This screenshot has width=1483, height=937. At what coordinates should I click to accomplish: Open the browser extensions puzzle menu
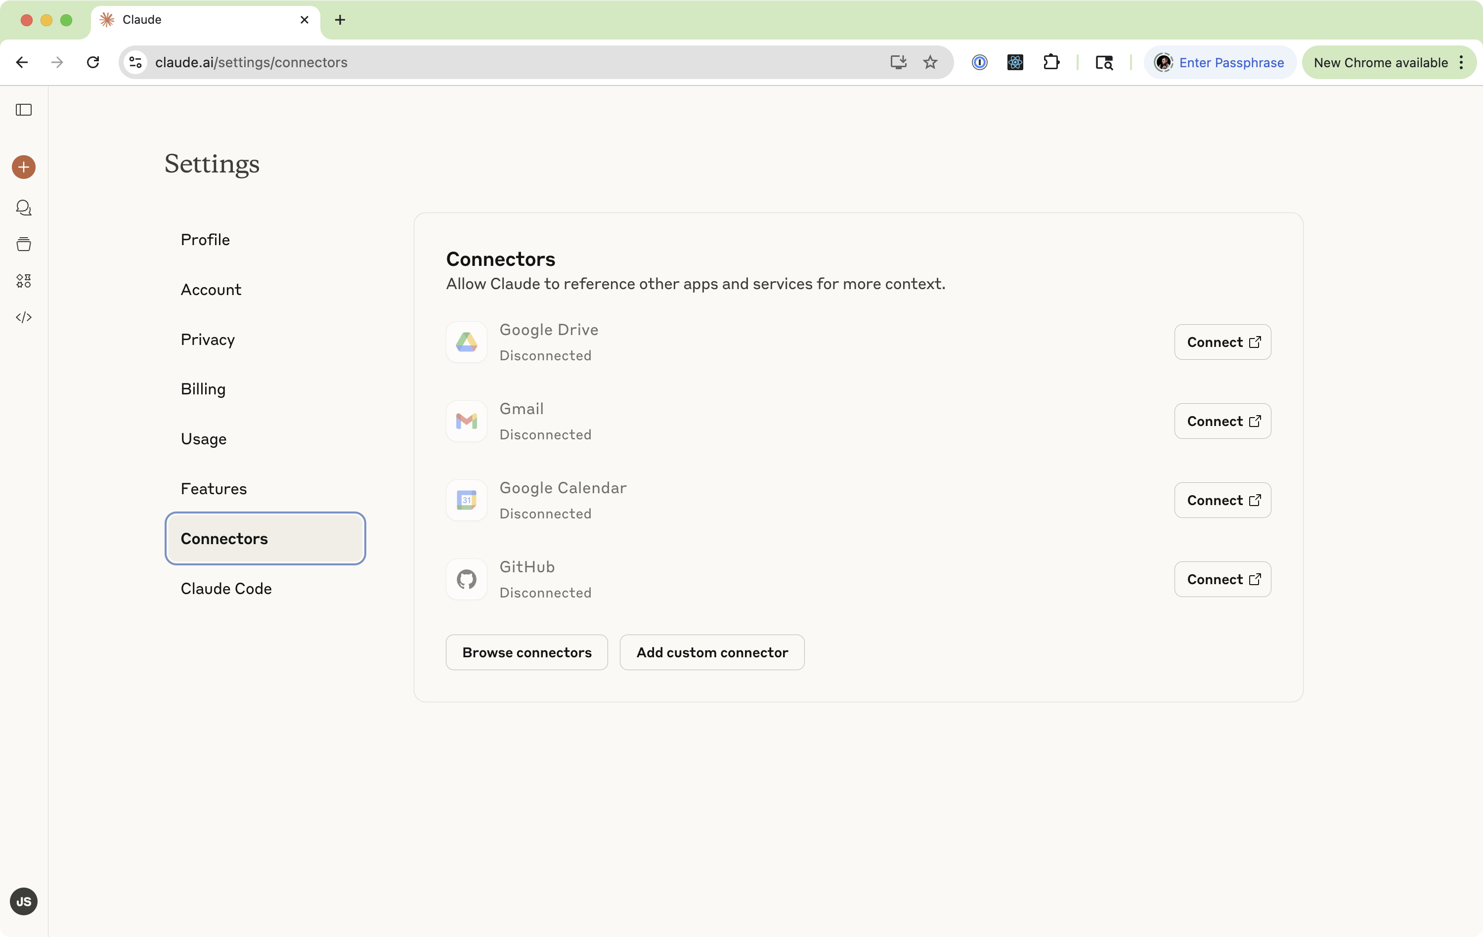1052,62
